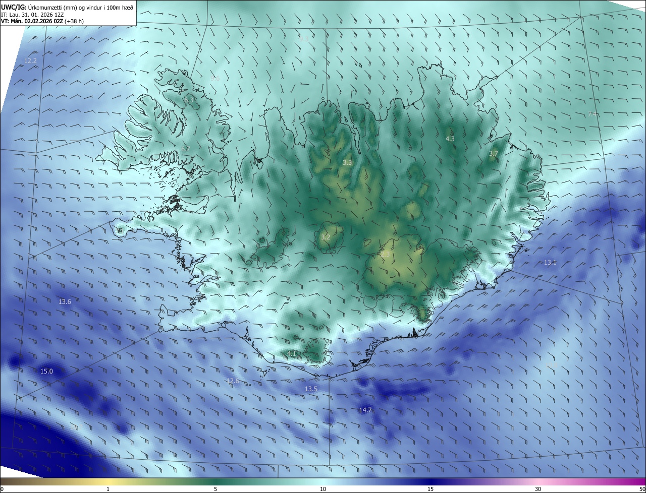
Task: Click the valid time 'VT: Mán. 02.02.2026 02Z (+38 h)'
Action: pos(42,21)
